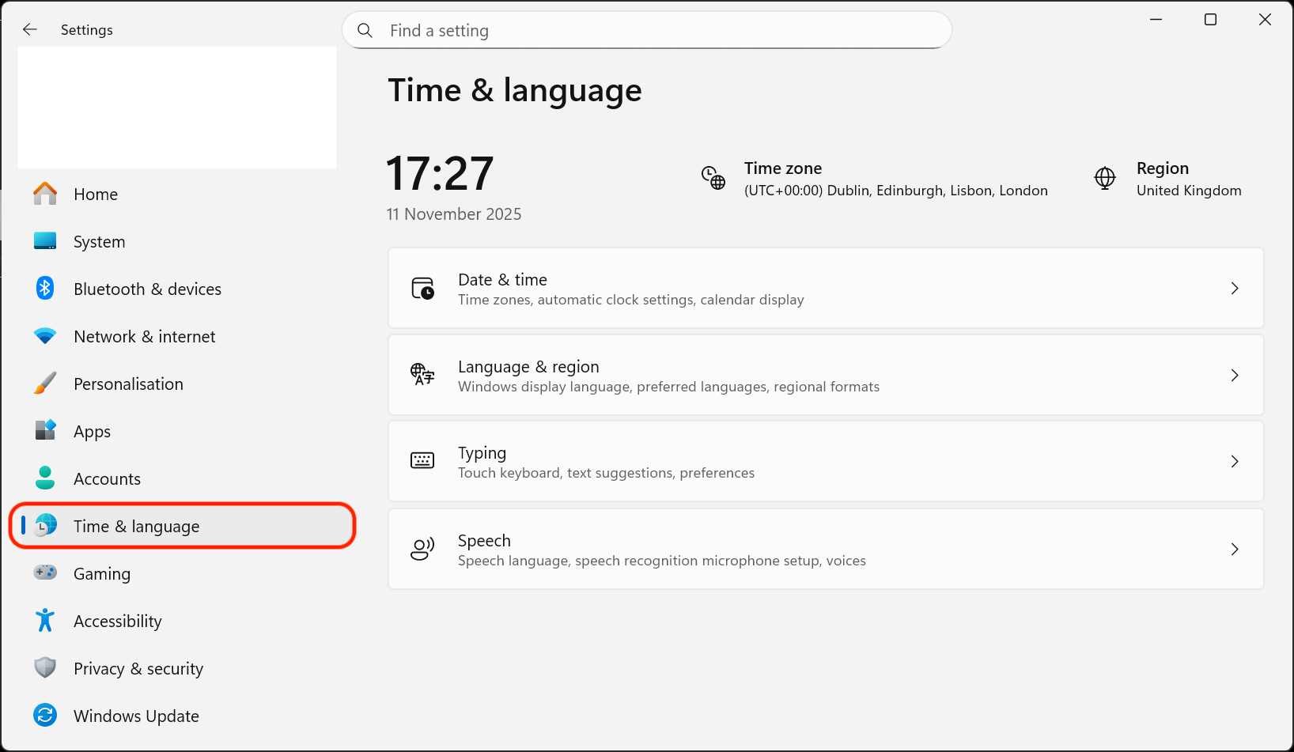
Task: Click the Network & internet icon
Action: coord(45,336)
